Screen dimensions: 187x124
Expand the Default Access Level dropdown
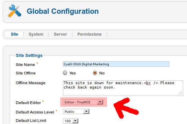(x=76, y=112)
